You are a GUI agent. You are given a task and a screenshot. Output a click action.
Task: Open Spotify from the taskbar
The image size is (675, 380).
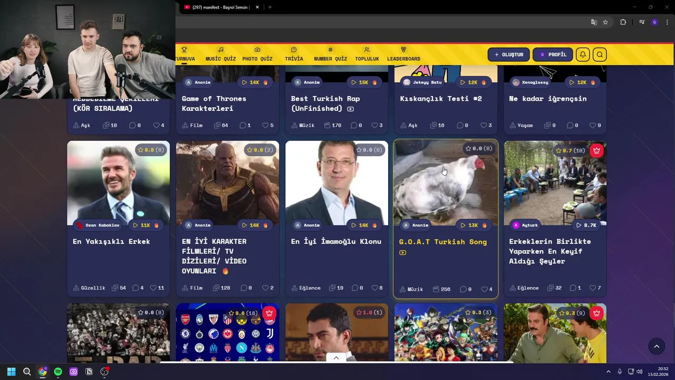tap(58, 372)
